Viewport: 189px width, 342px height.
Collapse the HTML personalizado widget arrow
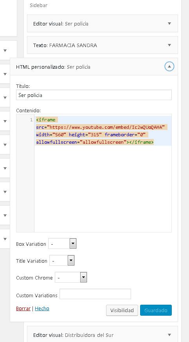click(x=169, y=67)
